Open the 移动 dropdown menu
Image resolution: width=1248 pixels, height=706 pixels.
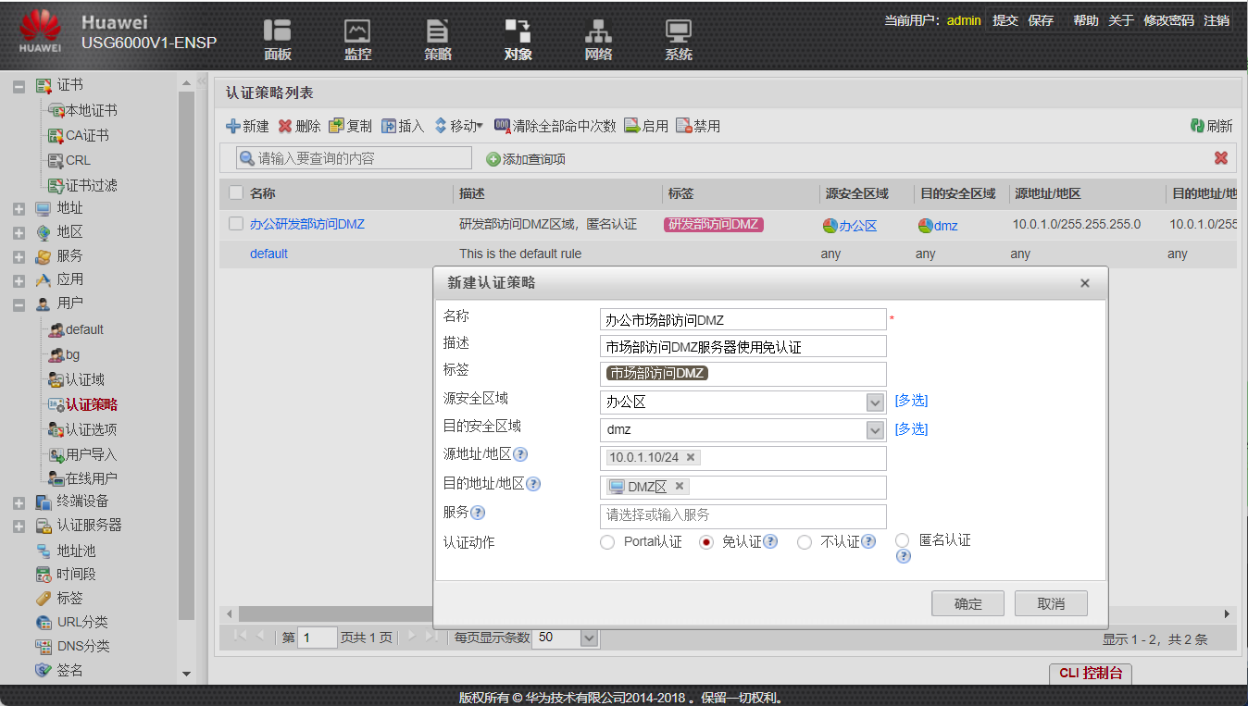pyautogui.click(x=458, y=126)
